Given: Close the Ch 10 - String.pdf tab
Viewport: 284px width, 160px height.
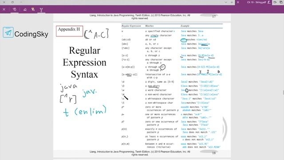Looking at the screenshot, I should point(238,2).
